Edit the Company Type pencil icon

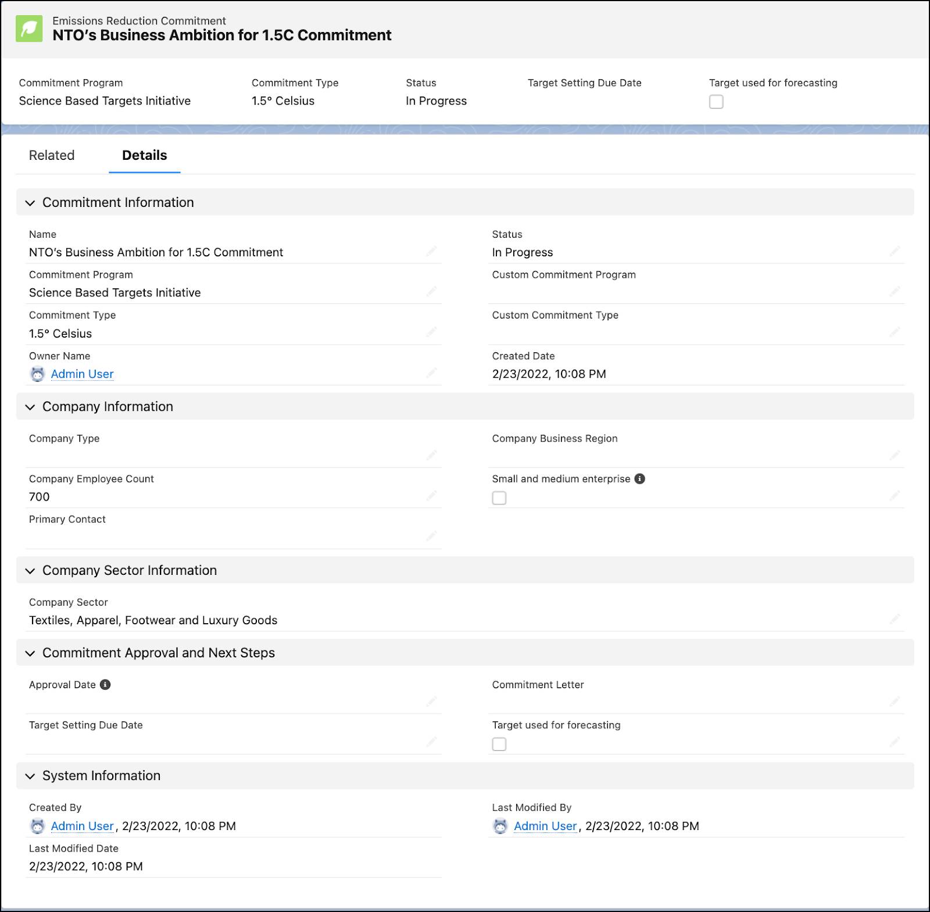(431, 455)
